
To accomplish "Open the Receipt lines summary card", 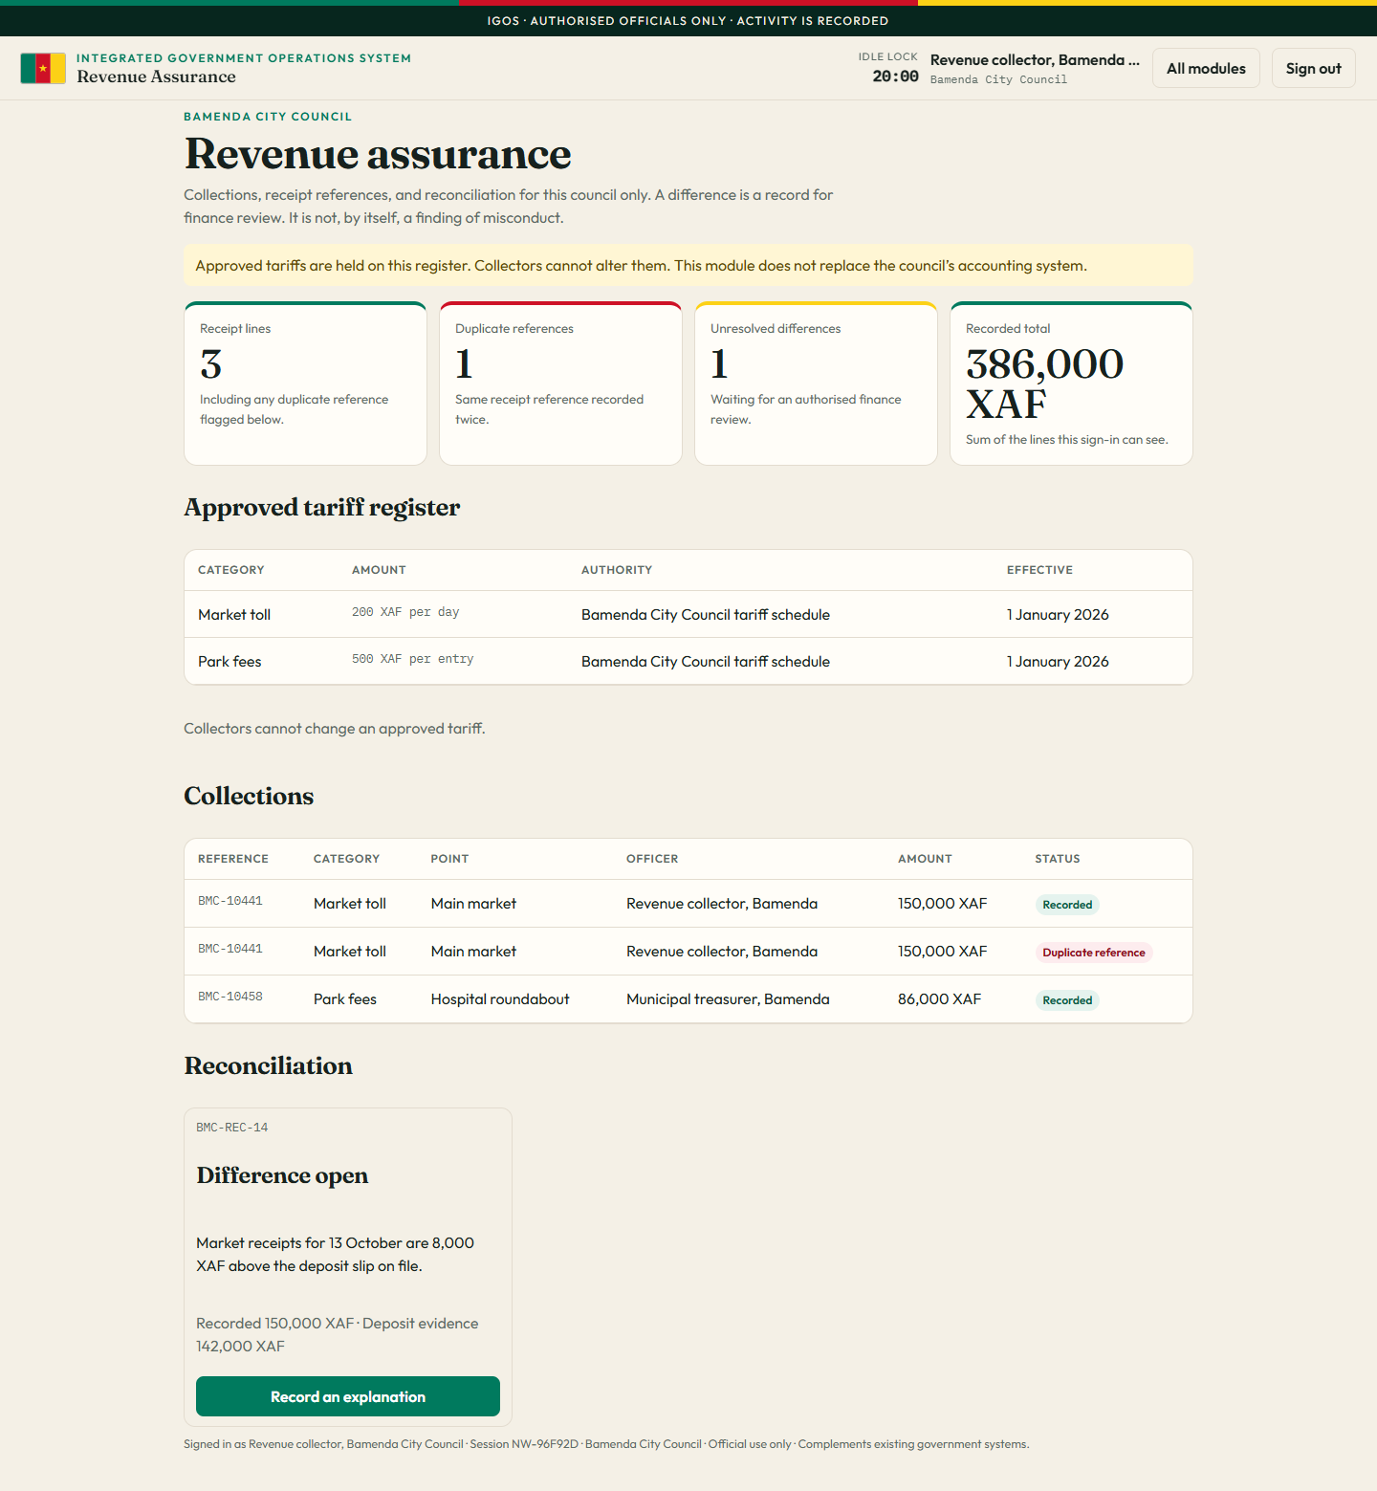I will tap(305, 384).
